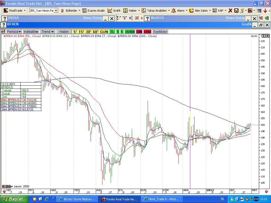Click the red down arrow toolbar icon

point(265,11)
